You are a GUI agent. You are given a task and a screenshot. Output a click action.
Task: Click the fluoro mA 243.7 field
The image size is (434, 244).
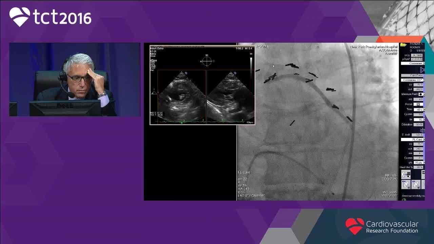point(418,149)
